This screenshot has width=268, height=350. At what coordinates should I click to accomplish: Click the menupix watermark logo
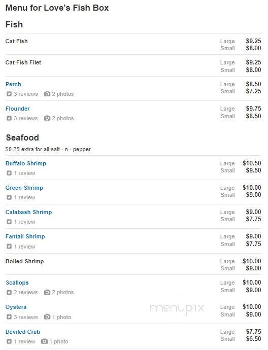point(177,309)
